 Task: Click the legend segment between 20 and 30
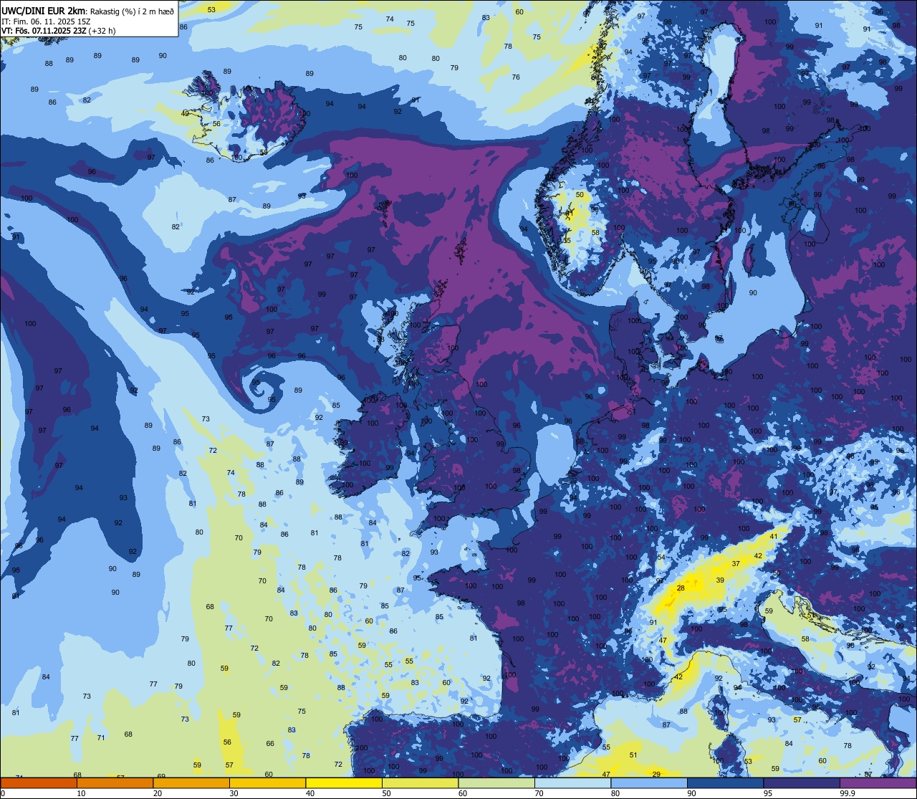click(x=191, y=783)
